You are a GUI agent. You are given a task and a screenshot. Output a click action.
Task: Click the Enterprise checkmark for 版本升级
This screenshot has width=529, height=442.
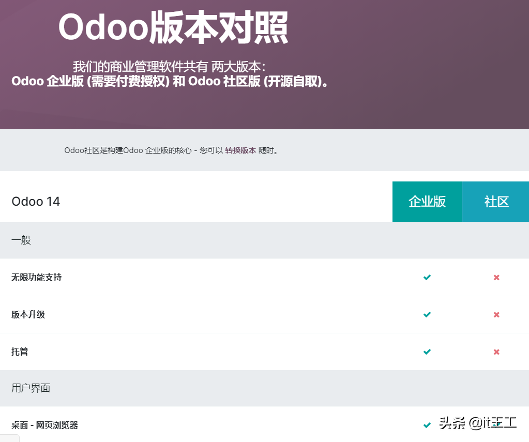(x=427, y=314)
